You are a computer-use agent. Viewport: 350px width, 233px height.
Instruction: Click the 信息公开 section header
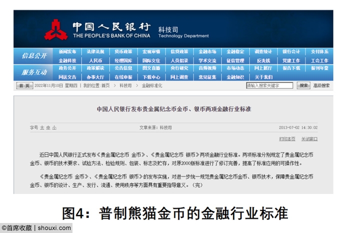[x=34, y=56]
